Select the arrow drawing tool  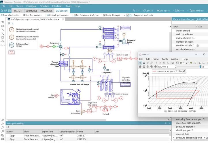(x=3, y=33)
